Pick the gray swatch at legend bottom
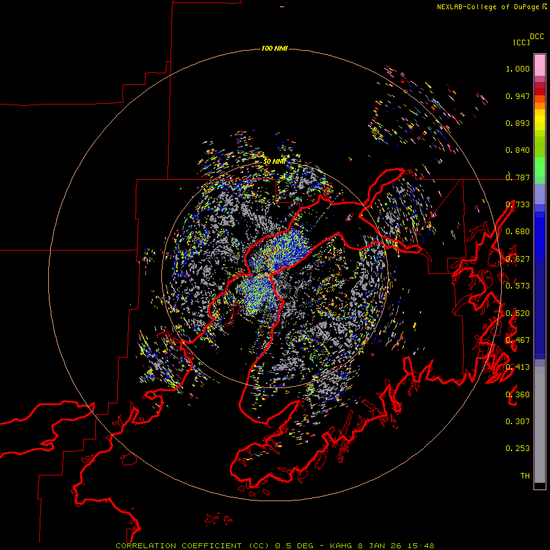Viewport: 550px width, 550px height. tap(540, 425)
